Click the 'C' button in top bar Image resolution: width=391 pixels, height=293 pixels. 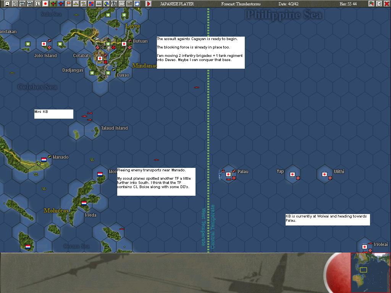point(379,4)
